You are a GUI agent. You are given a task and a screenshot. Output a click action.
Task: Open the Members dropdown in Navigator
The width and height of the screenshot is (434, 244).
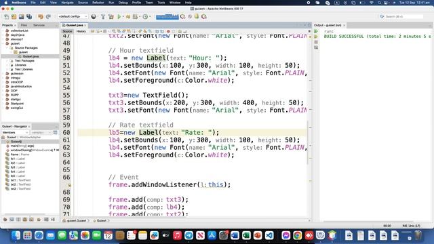[x=15, y=133]
